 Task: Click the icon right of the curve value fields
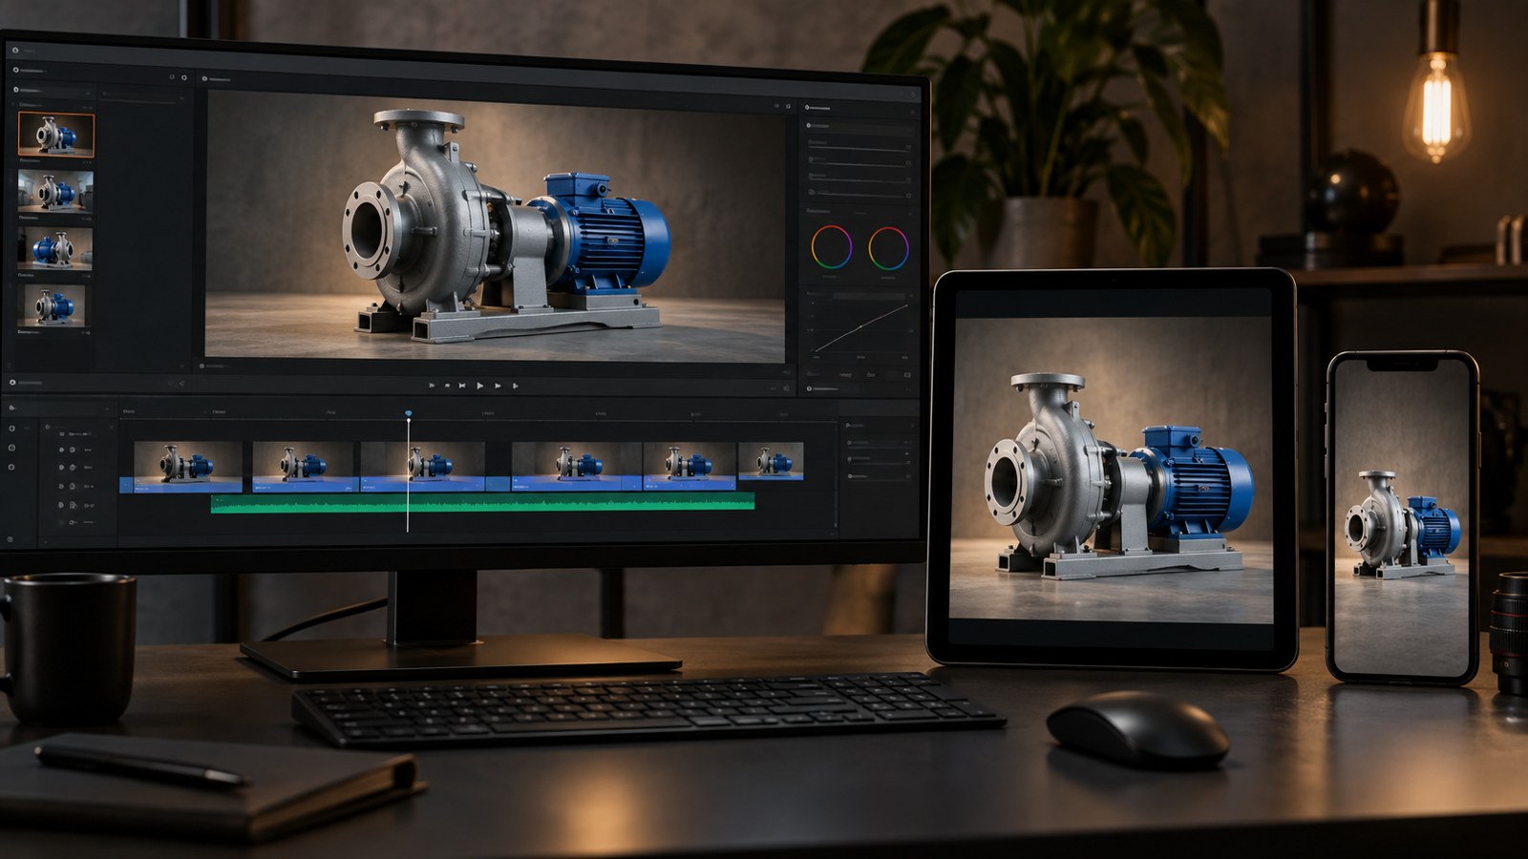pyautogui.click(x=907, y=375)
